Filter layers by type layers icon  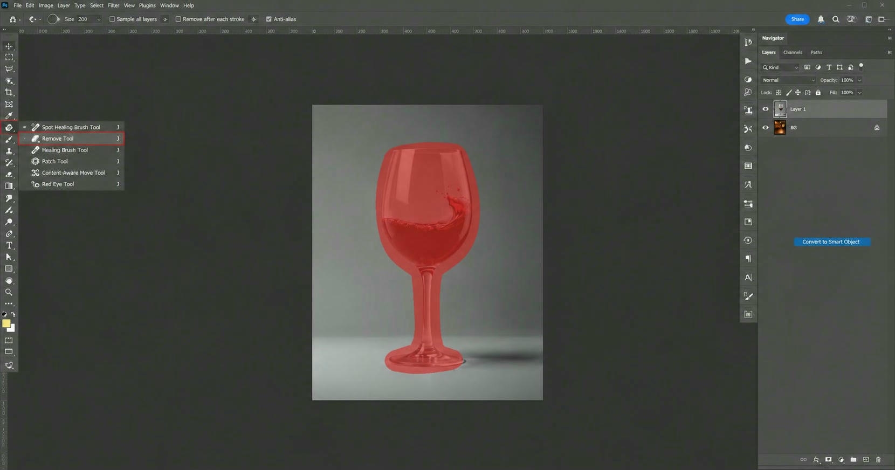click(829, 67)
